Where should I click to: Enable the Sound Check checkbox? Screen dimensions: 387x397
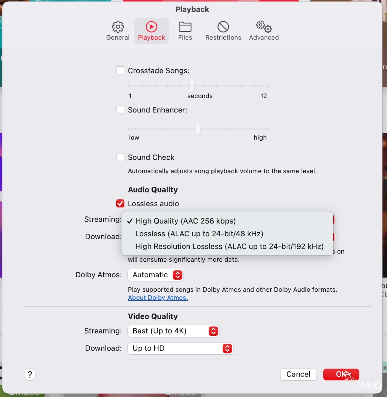pos(120,157)
